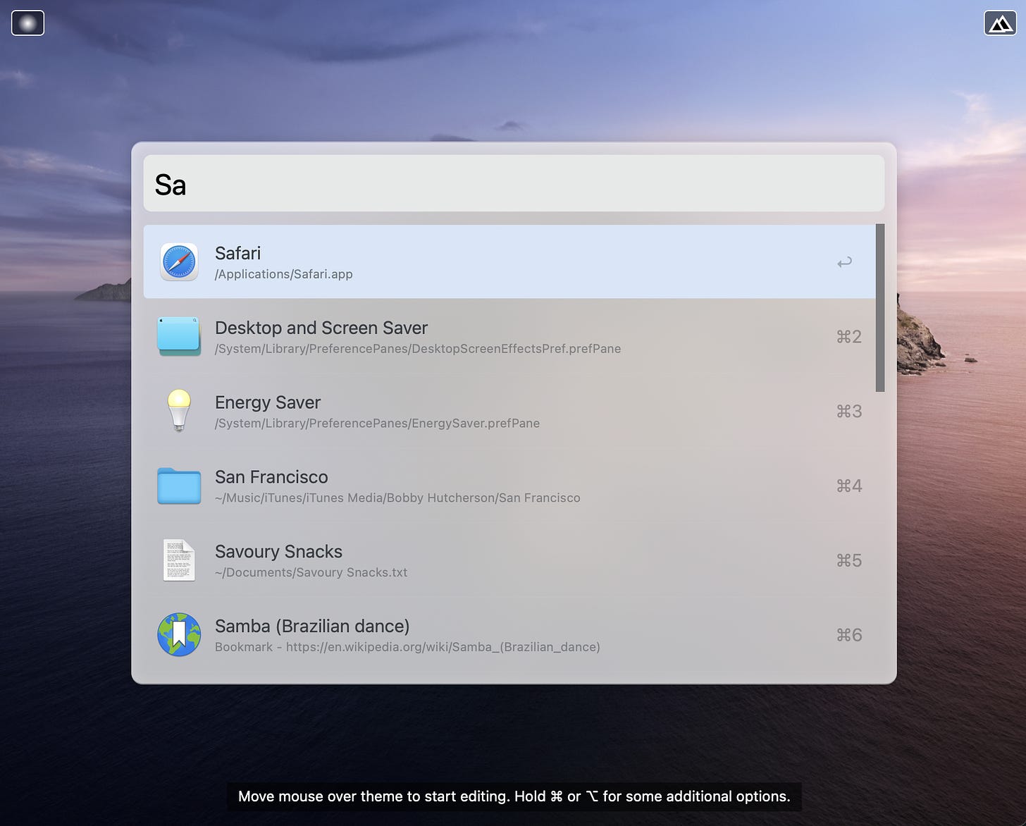
Task: Click the Samba bookmark globe icon
Action: 179,634
